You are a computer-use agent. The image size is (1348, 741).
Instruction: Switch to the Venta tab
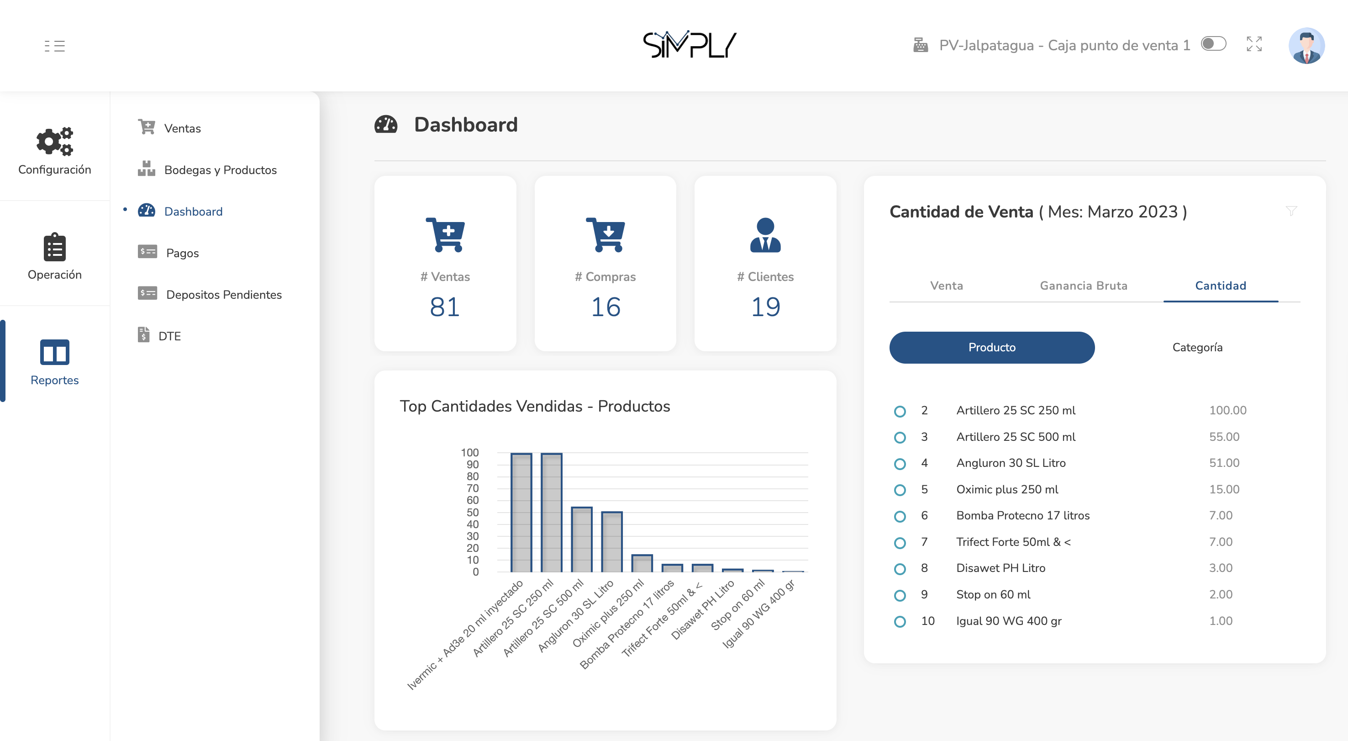coord(946,286)
